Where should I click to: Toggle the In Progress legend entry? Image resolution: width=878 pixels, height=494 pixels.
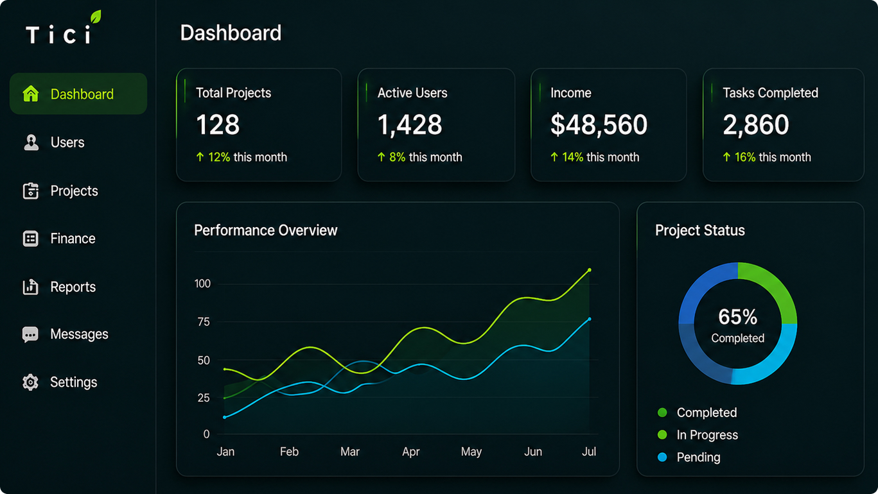click(x=698, y=435)
